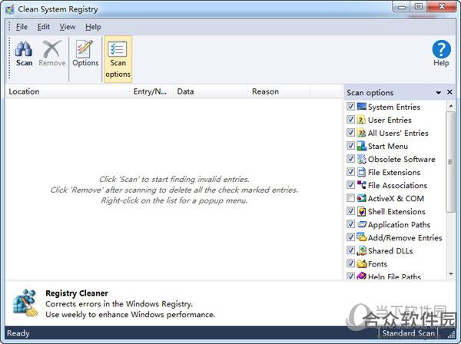Sort by the Reason column header
This screenshot has width=461, height=344.
point(279,91)
